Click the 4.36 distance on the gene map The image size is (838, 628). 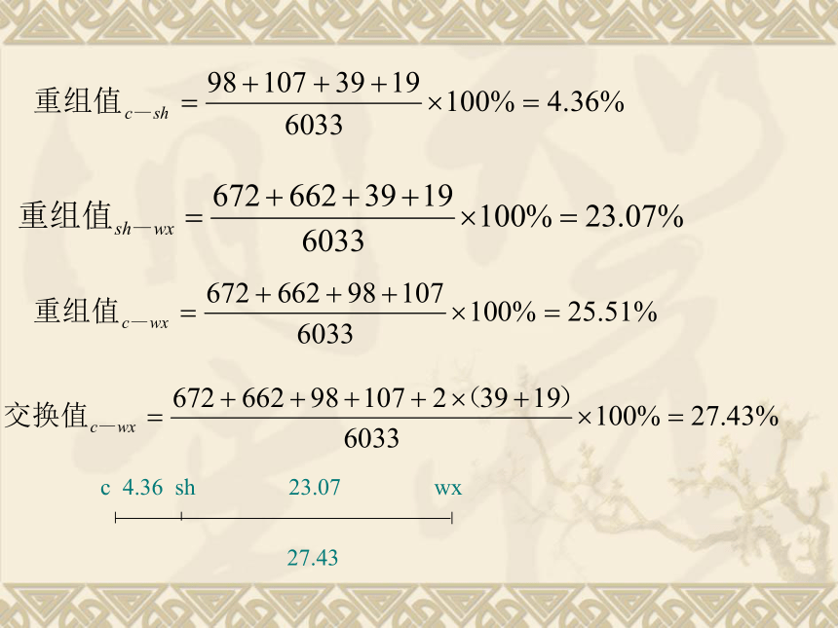(142, 487)
